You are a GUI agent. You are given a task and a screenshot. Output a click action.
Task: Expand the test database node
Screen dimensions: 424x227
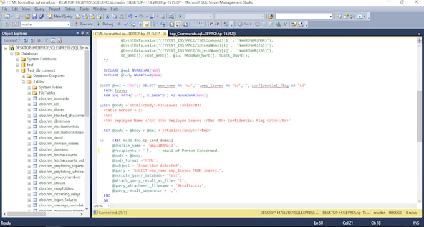[x=17, y=65]
